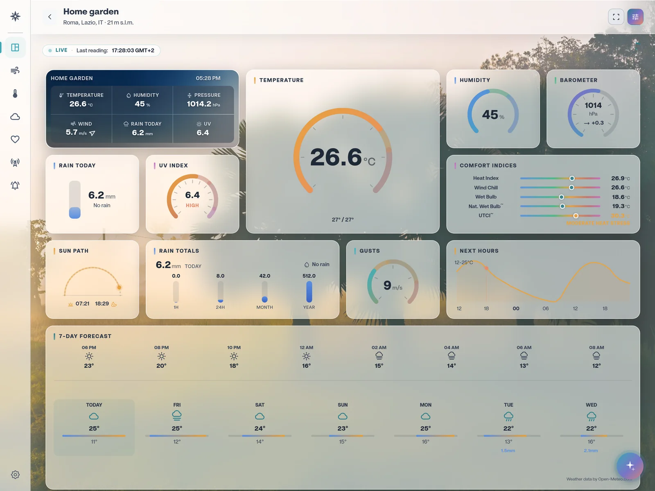Screen dimensions: 655x491
Task: Click the 02 AM hourly forecast
Action: [x=379, y=357]
